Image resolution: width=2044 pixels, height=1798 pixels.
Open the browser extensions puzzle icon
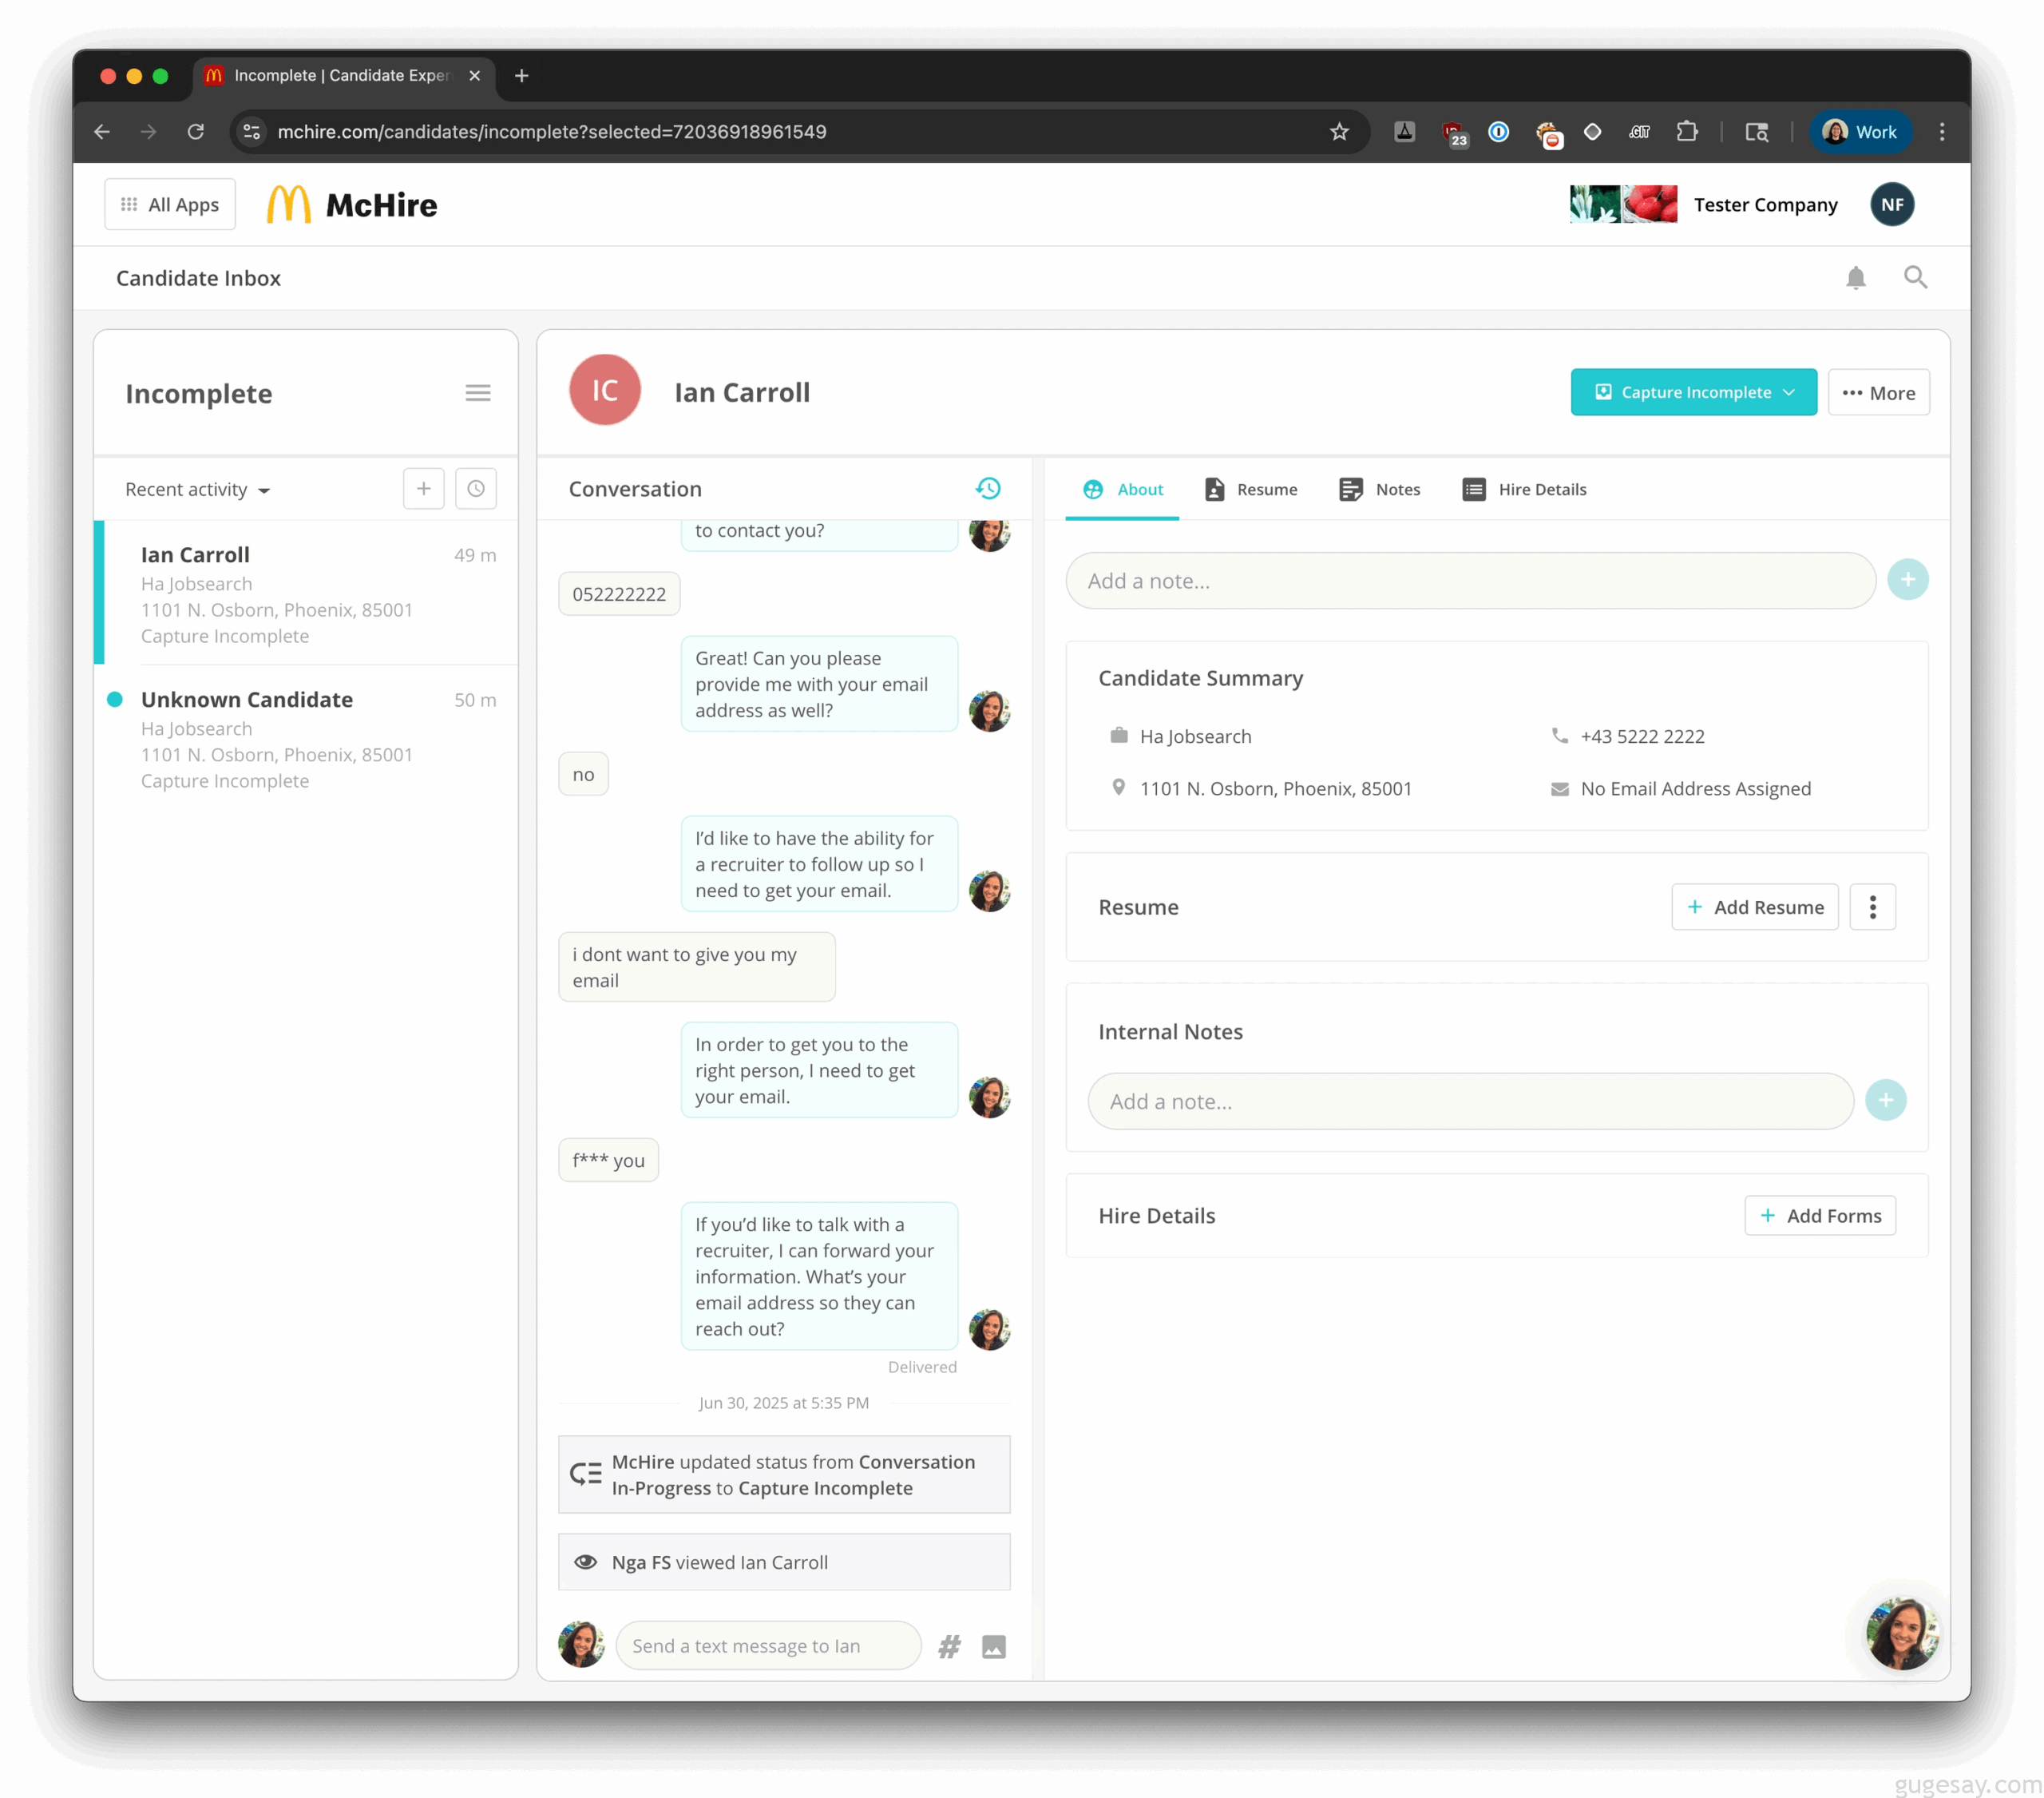1687,132
